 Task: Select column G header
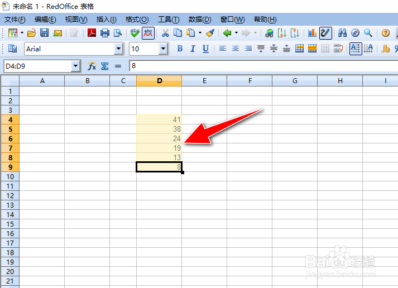tap(295, 81)
